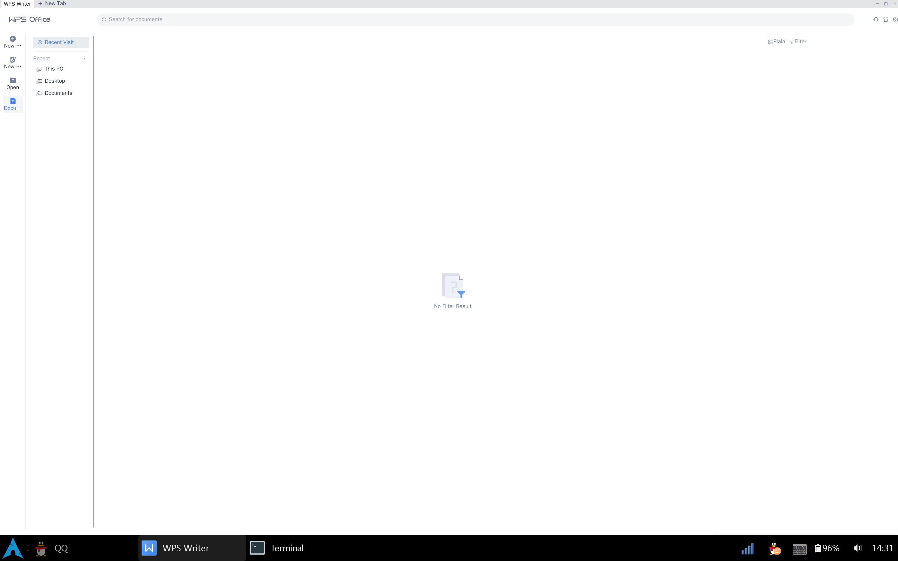Screen dimensions: 898x561
Task: Switch to Terminal in the taskbar
Action: [276, 548]
